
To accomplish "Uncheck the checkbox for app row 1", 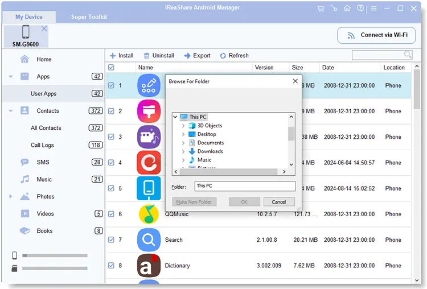I will click(x=111, y=85).
